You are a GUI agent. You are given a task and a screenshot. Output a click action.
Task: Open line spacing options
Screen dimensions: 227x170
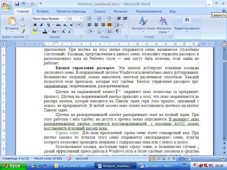coord(118,25)
